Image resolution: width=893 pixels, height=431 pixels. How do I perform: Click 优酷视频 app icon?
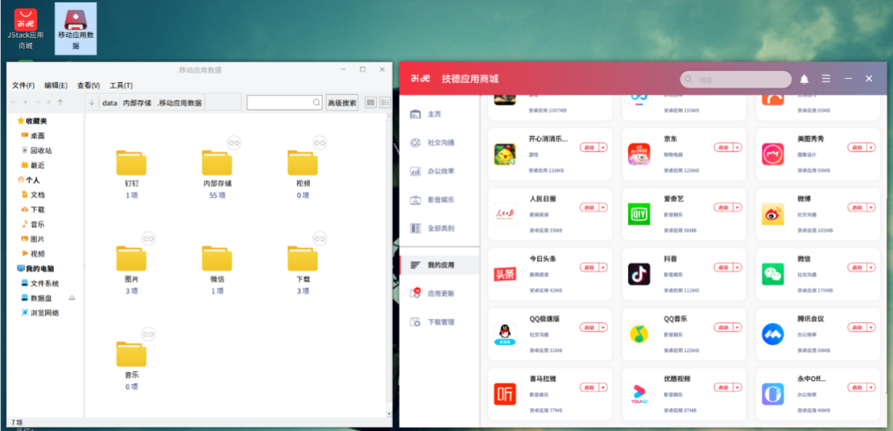(x=639, y=394)
